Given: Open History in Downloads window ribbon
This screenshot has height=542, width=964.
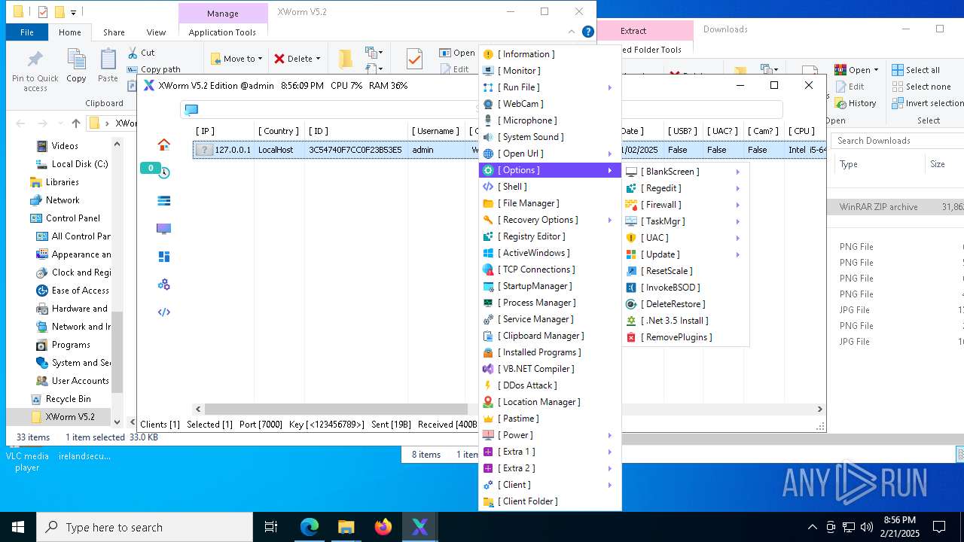Looking at the screenshot, I should tap(856, 103).
